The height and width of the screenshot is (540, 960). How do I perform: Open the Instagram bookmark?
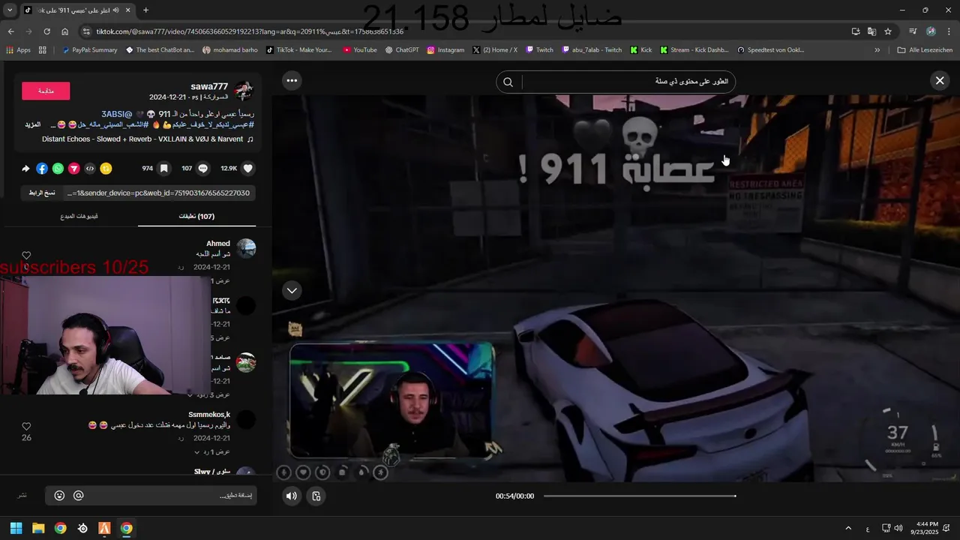click(x=445, y=50)
